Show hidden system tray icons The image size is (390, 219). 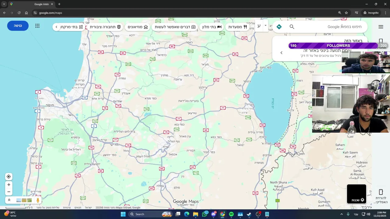pyautogui.click(x=342, y=214)
